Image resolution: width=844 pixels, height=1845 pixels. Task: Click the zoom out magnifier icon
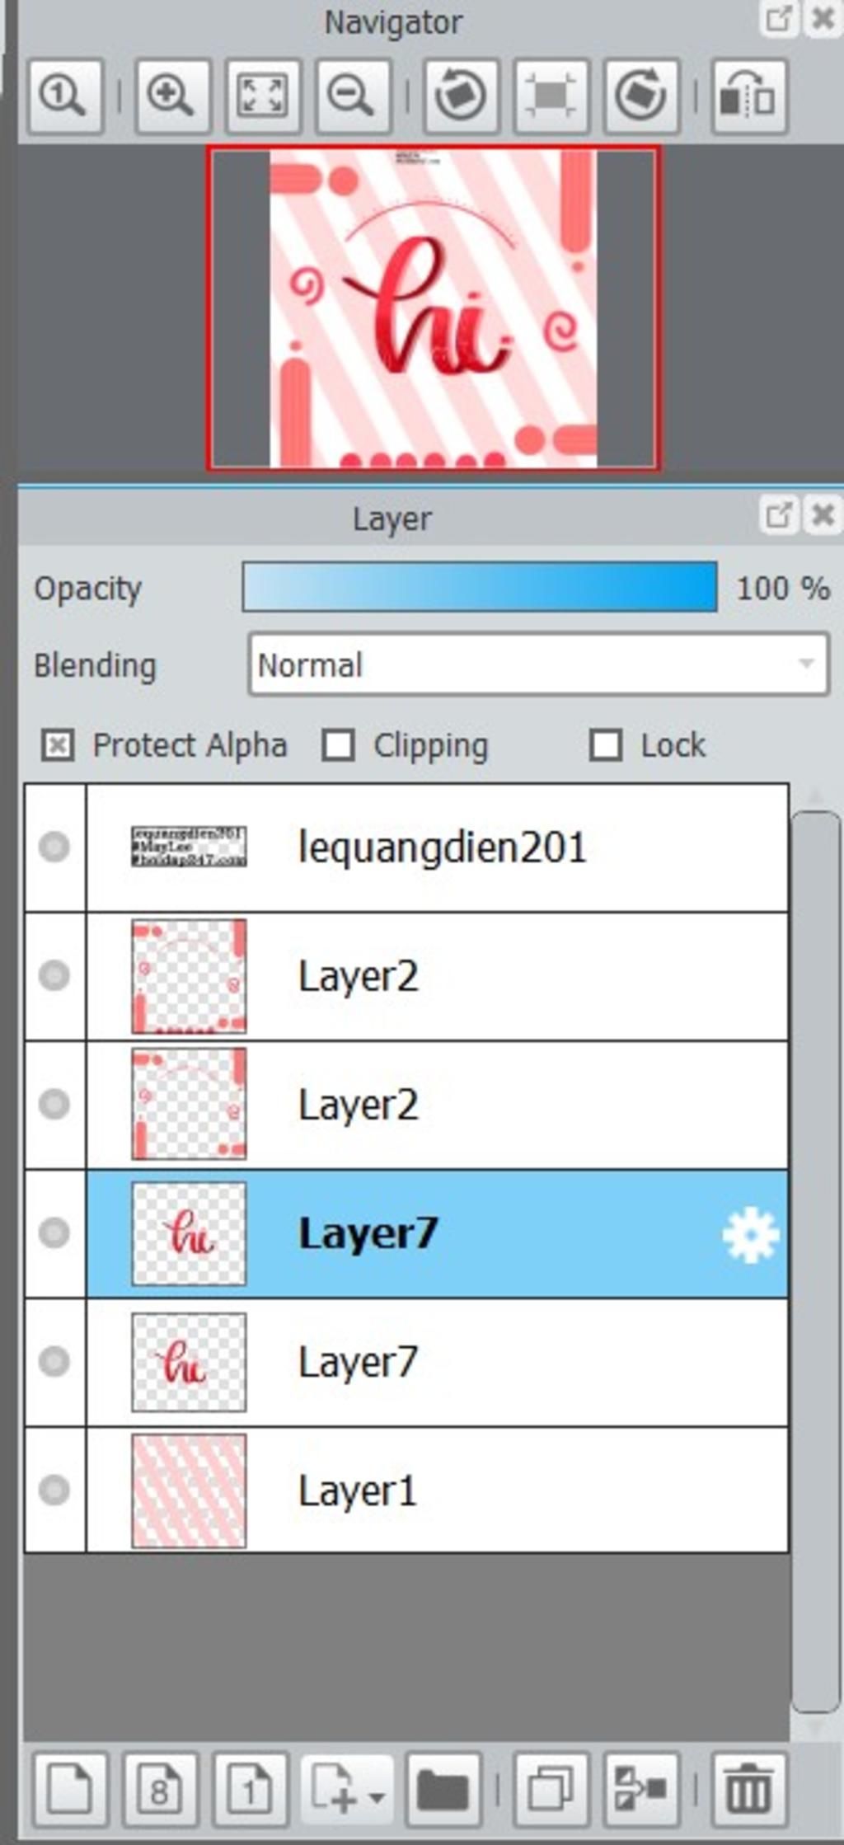(353, 96)
